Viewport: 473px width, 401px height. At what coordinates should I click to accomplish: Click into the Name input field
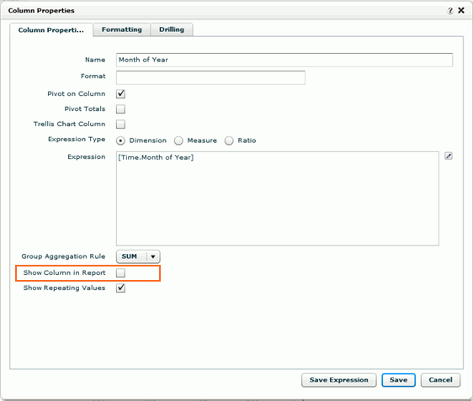pos(284,60)
